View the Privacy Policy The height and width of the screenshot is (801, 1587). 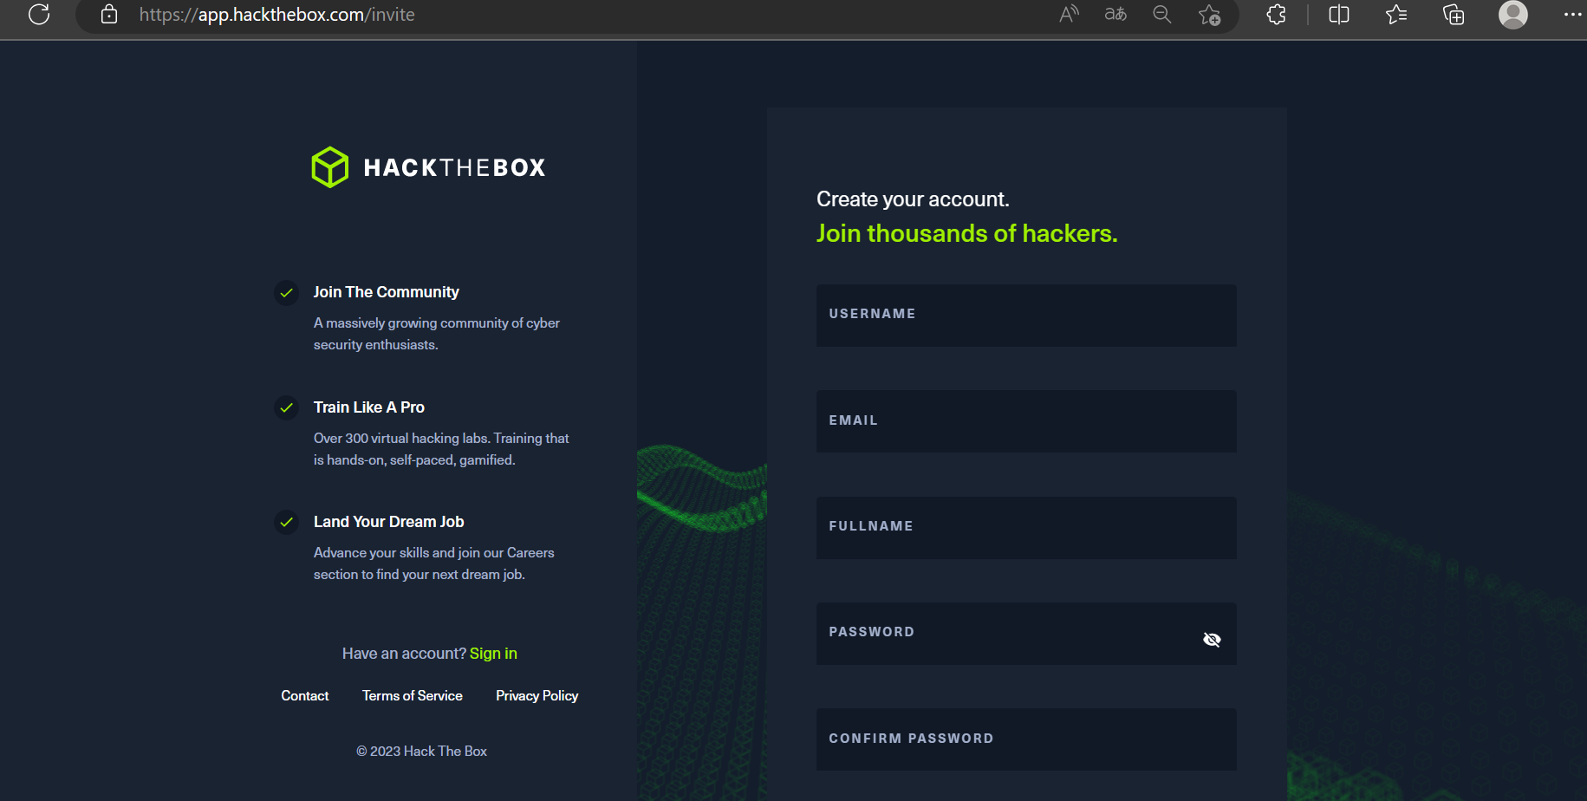pyautogui.click(x=537, y=695)
